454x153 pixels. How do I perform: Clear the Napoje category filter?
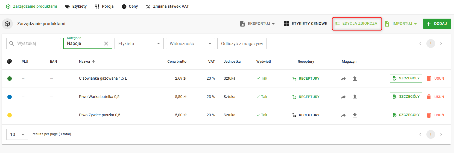pyautogui.click(x=106, y=44)
